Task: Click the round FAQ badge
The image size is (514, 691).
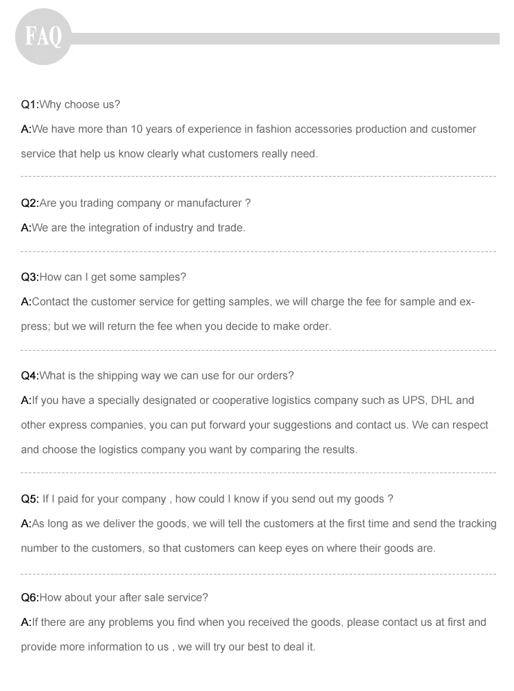Action: [x=42, y=36]
